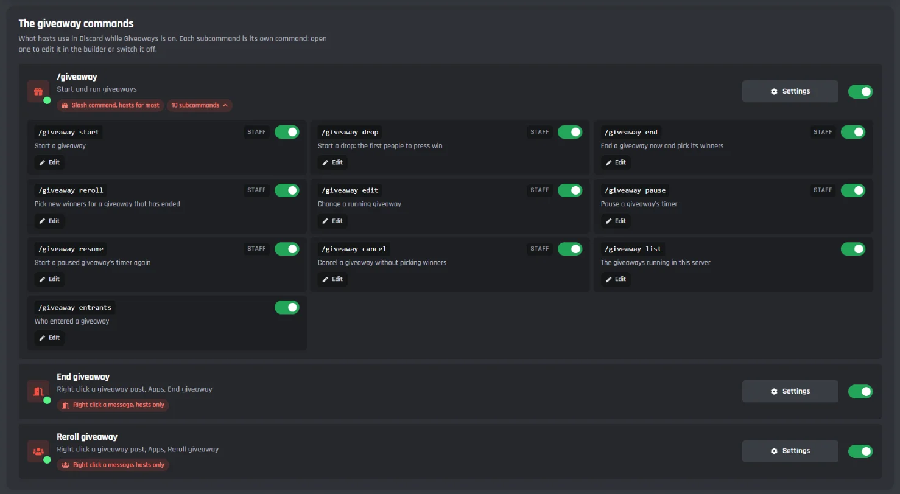Click 'Pause a giveaway's timer' description

pyautogui.click(x=639, y=204)
